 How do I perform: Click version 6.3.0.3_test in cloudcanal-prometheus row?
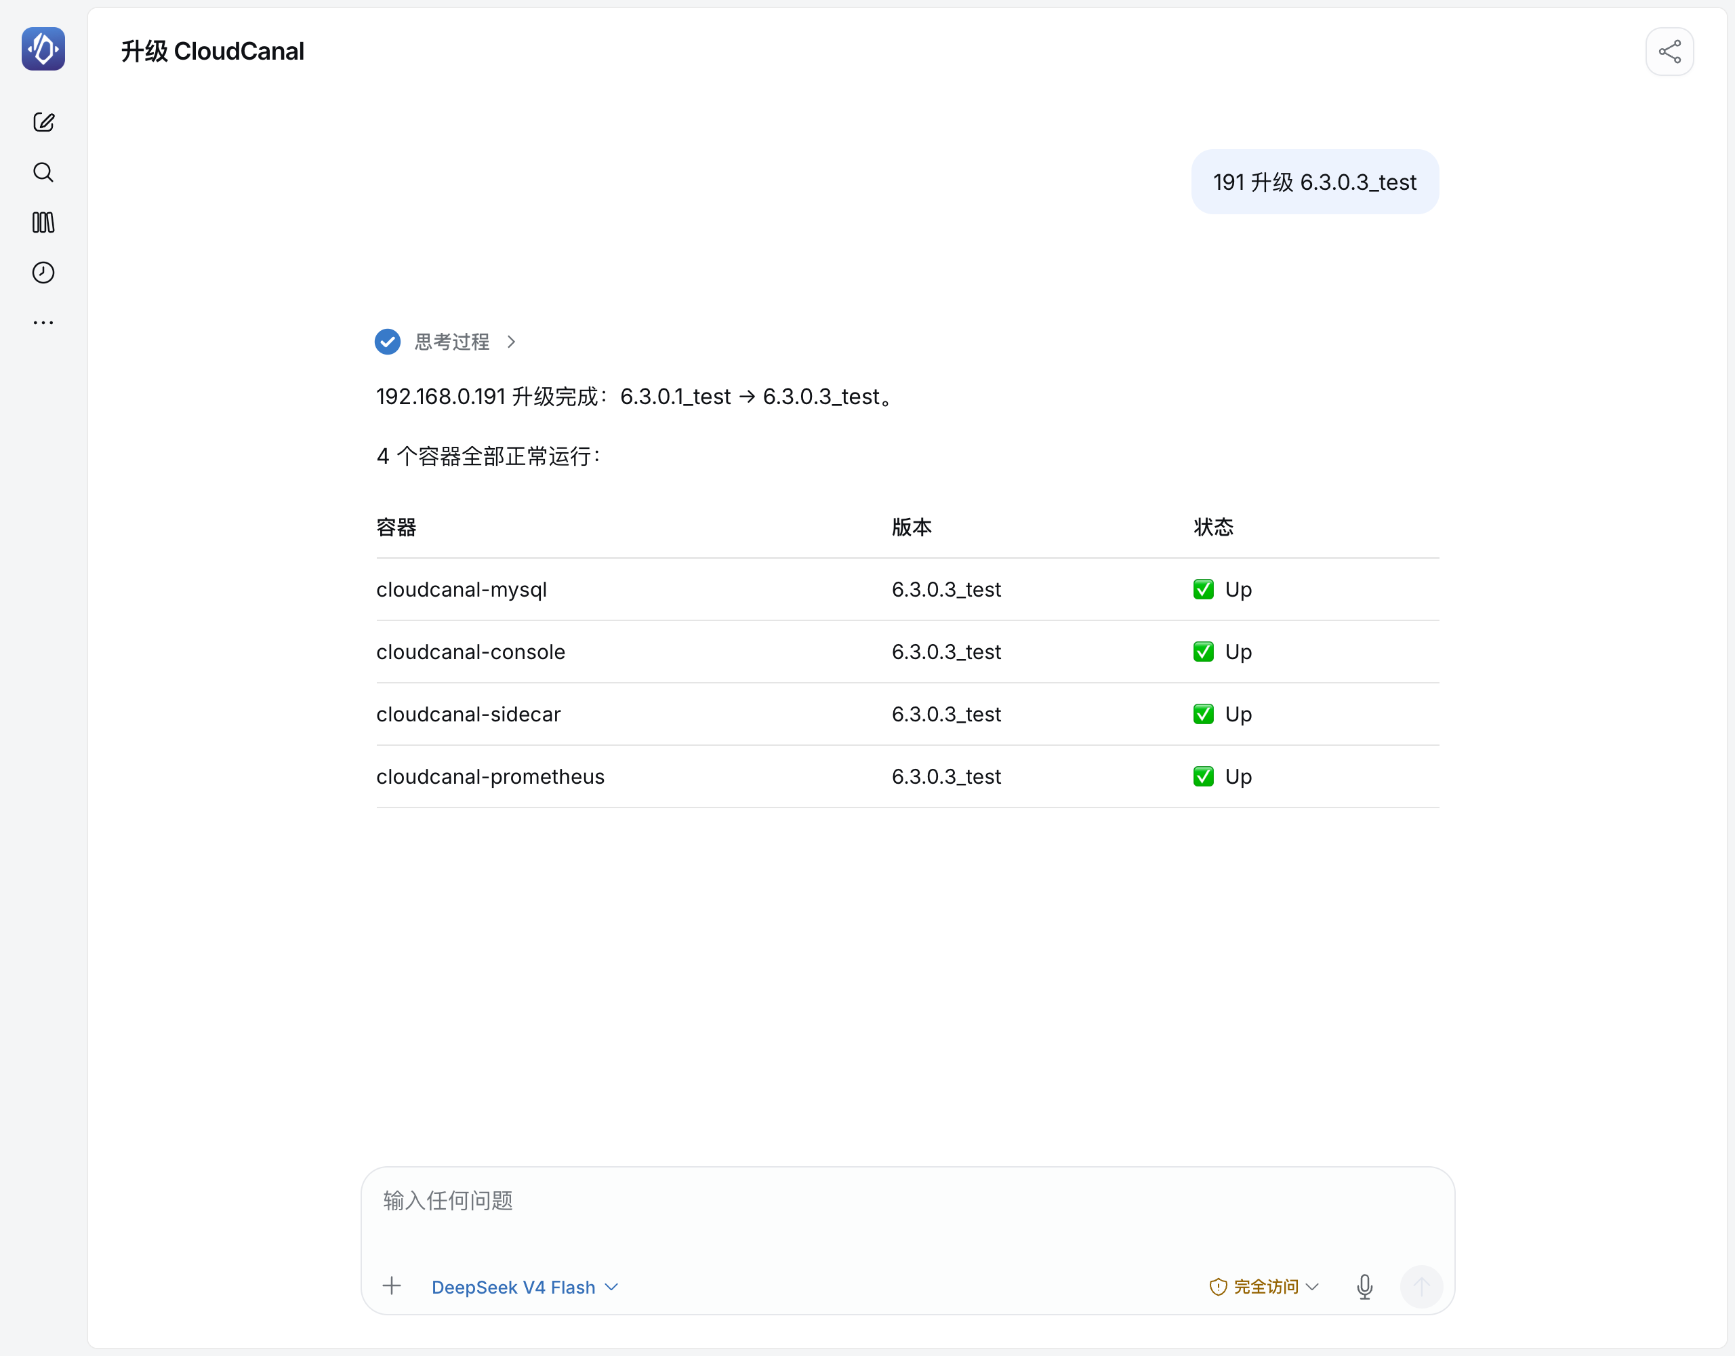click(946, 776)
